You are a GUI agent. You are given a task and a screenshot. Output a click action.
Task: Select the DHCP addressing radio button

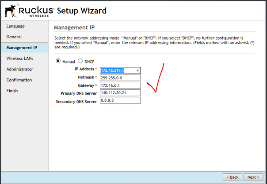pyautogui.click(x=80, y=61)
